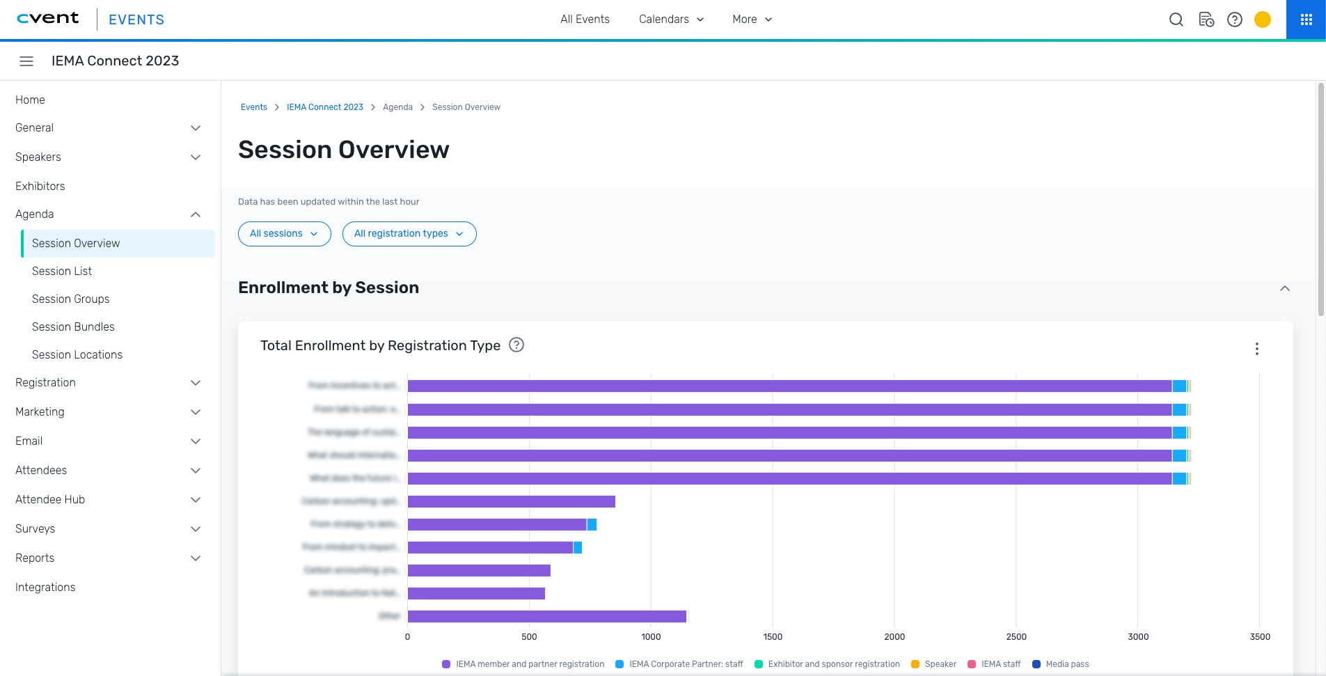Screen dimensions: 1326x676
Task: Select Session Overview in sidebar
Action: (x=118, y=244)
